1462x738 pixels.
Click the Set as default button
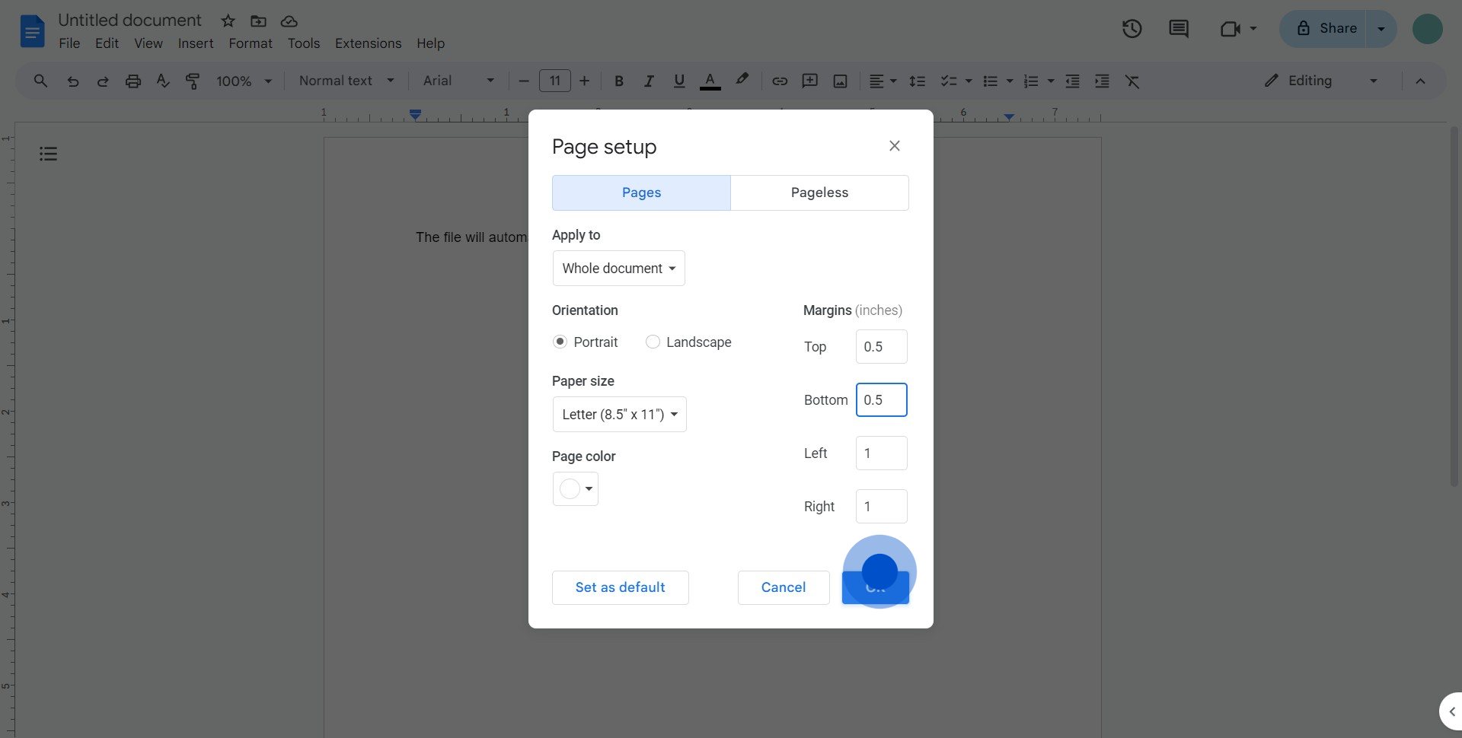620,587
